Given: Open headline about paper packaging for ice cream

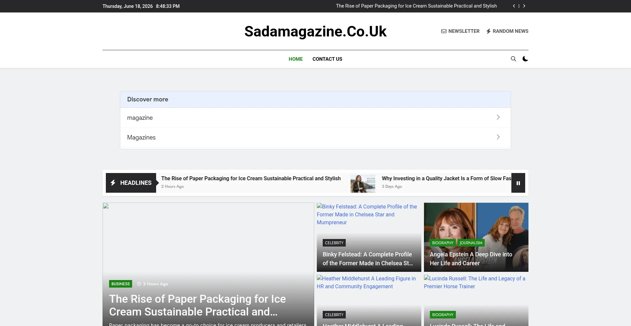Looking at the screenshot, I should pos(251,178).
